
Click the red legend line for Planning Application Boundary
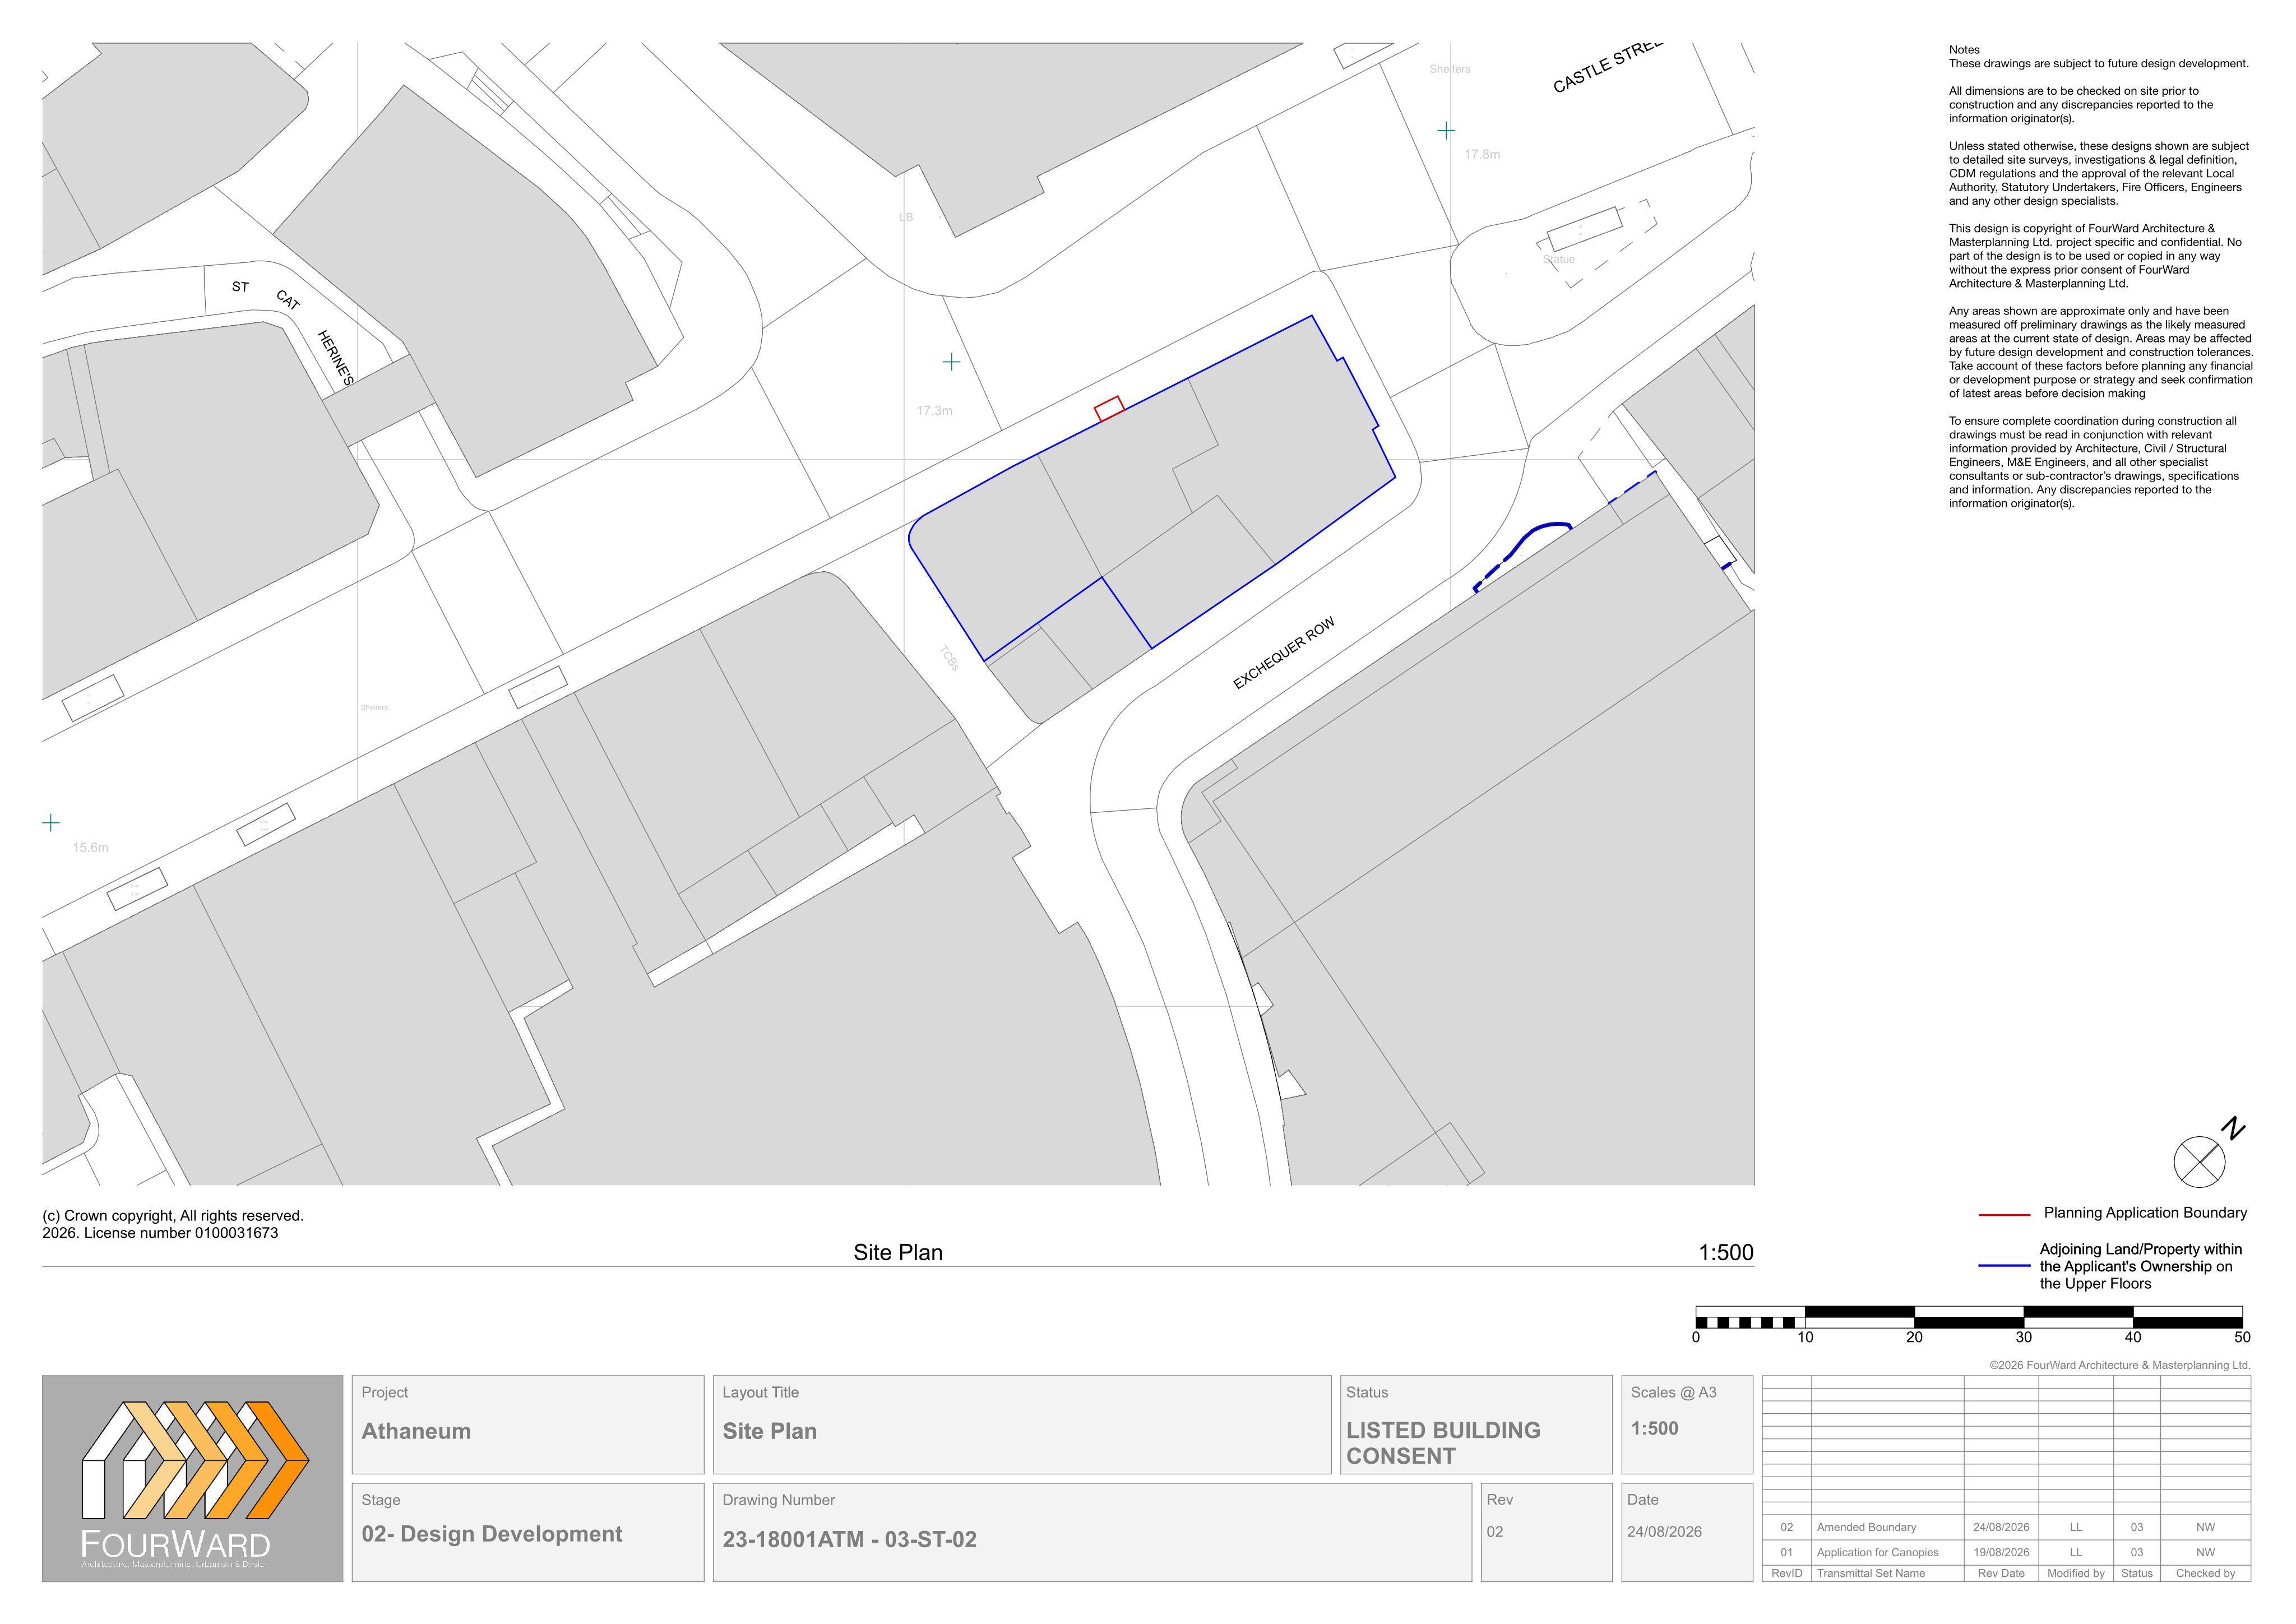click(2005, 1215)
